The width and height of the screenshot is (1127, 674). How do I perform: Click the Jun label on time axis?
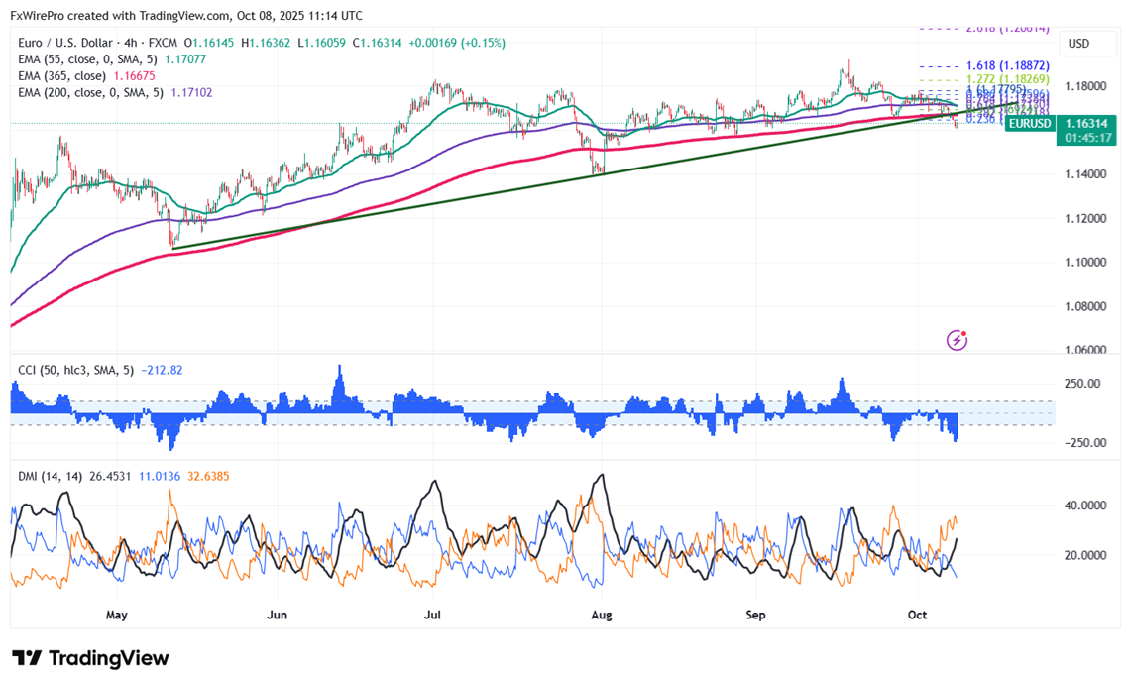[x=277, y=615]
